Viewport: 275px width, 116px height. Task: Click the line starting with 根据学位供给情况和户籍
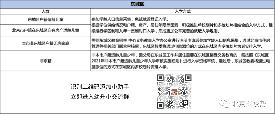182,25
